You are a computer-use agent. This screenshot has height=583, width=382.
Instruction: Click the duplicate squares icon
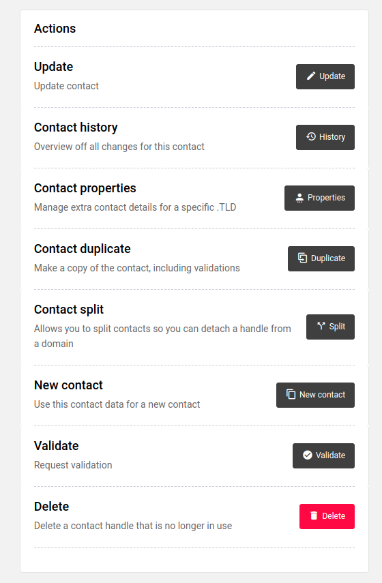[x=302, y=258]
